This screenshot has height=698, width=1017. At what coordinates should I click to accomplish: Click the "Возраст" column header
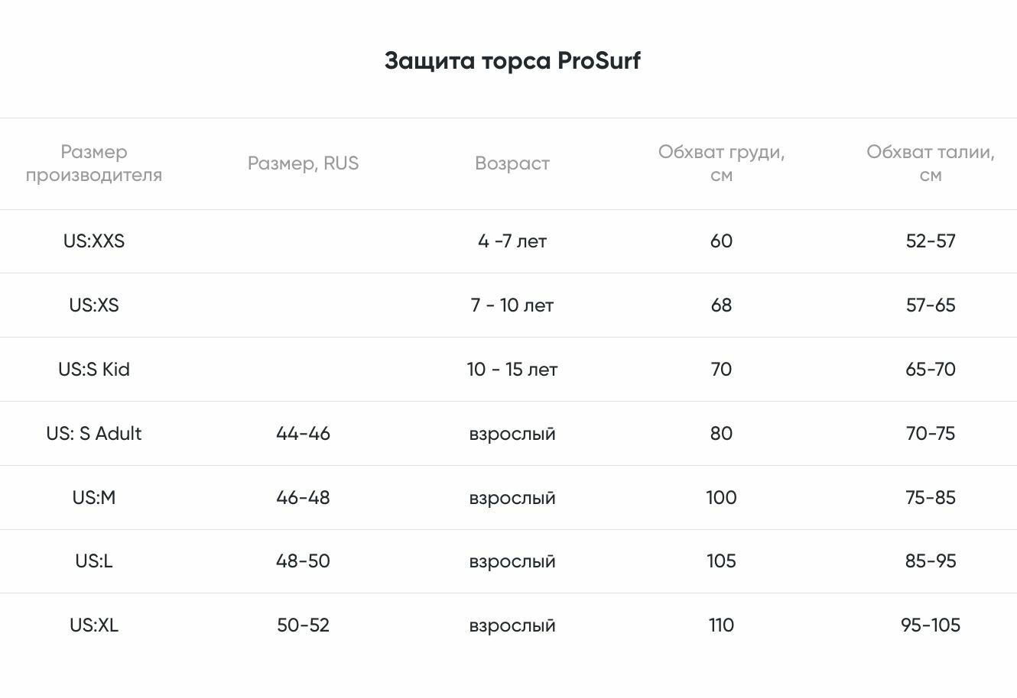pyautogui.click(x=512, y=163)
